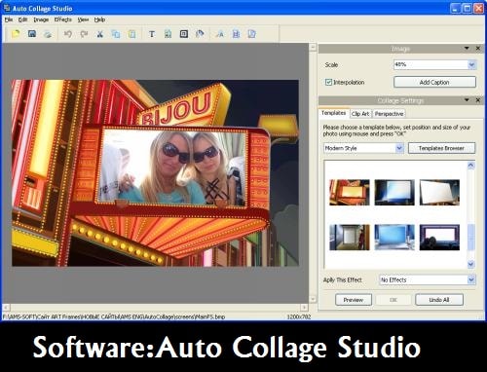Open the Help menu
Screen dimensions: 487x372
tap(99, 19)
